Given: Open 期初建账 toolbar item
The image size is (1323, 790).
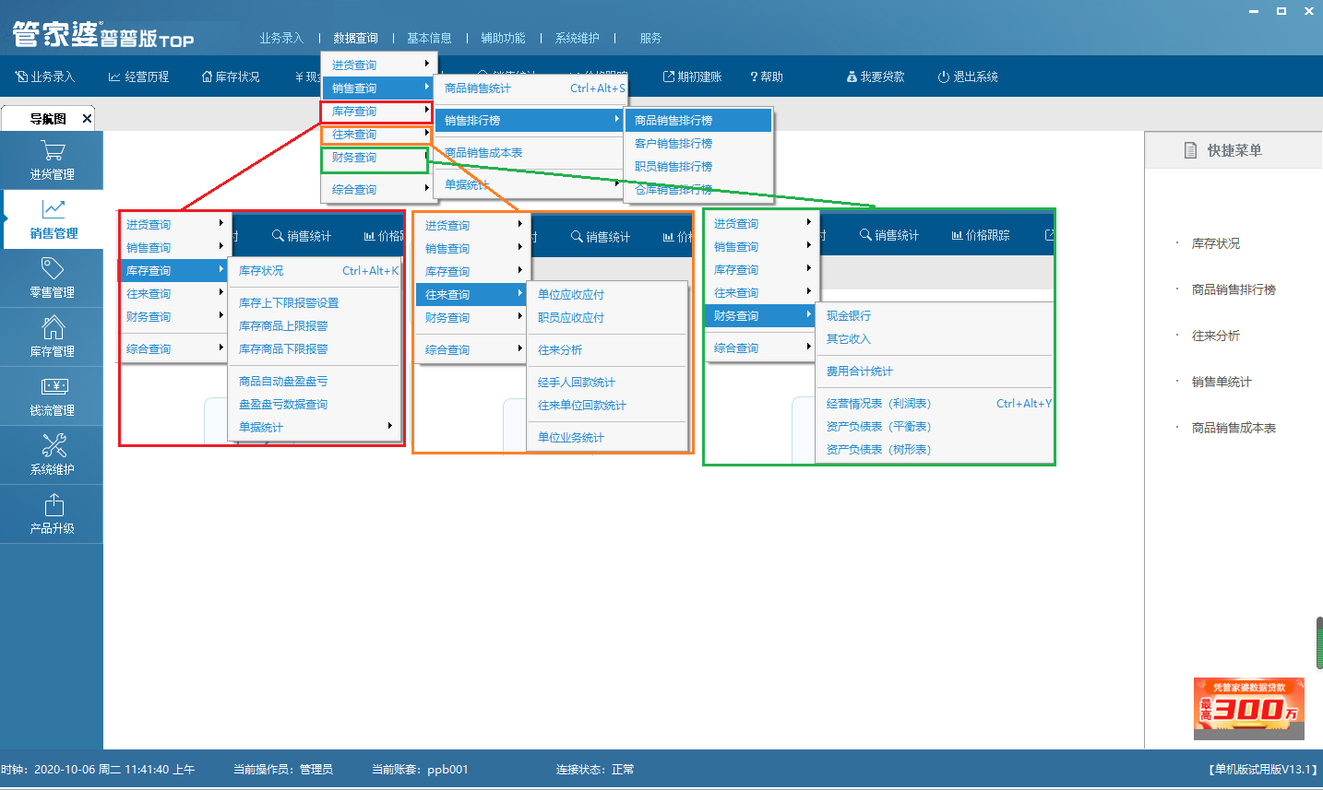Looking at the screenshot, I should click(692, 77).
